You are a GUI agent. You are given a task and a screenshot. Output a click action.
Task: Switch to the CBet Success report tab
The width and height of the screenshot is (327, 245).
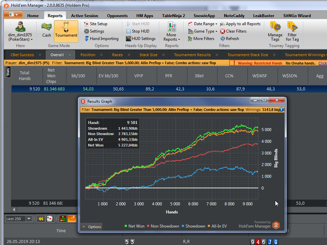pyautogui.click(x=22, y=55)
